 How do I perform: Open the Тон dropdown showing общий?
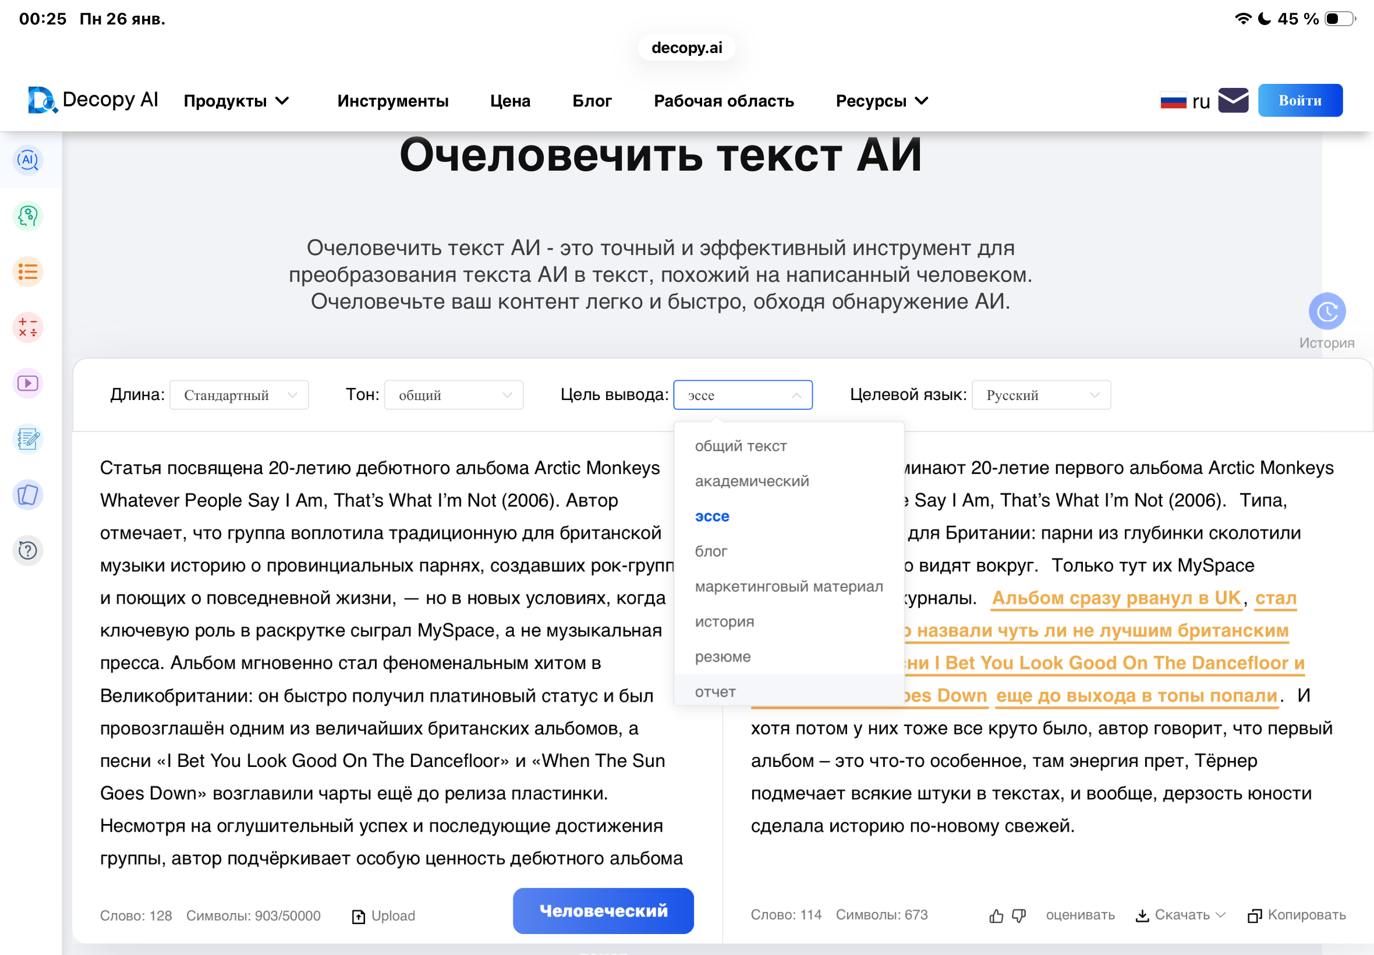[454, 395]
